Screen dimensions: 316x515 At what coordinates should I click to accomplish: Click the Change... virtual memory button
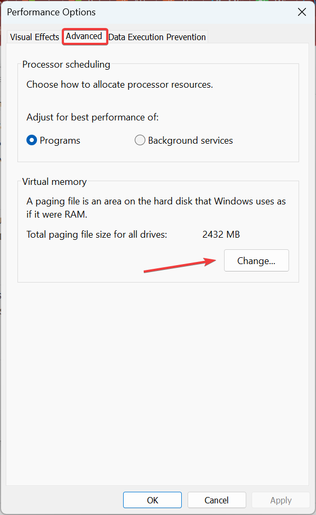[256, 260]
